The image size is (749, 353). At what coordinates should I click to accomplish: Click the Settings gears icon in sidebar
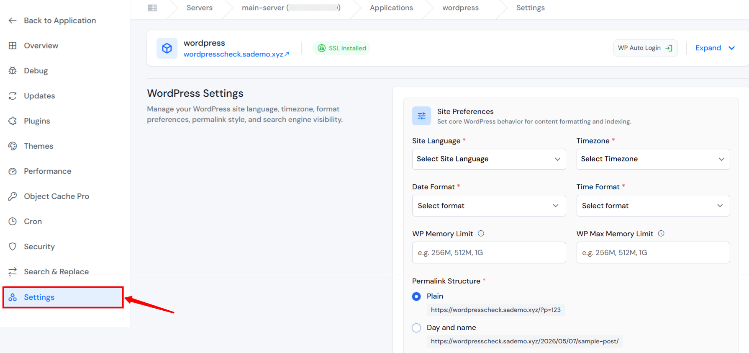coord(13,297)
